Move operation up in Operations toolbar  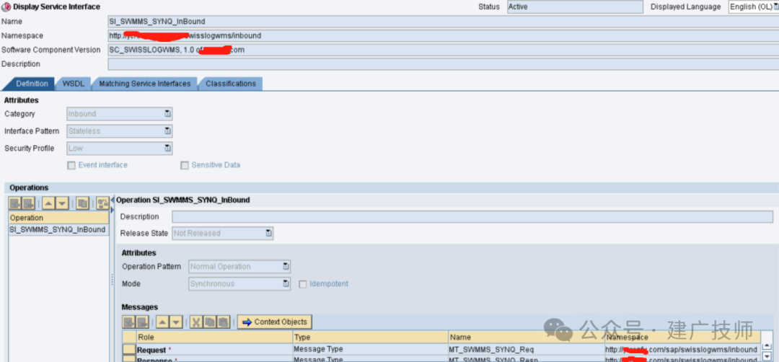click(48, 203)
